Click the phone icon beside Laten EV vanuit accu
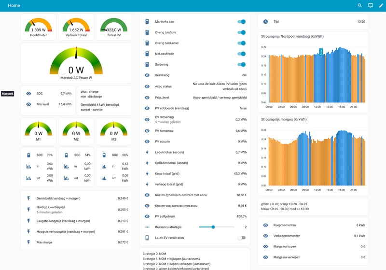The height and width of the screenshot is (270, 386). point(147,238)
